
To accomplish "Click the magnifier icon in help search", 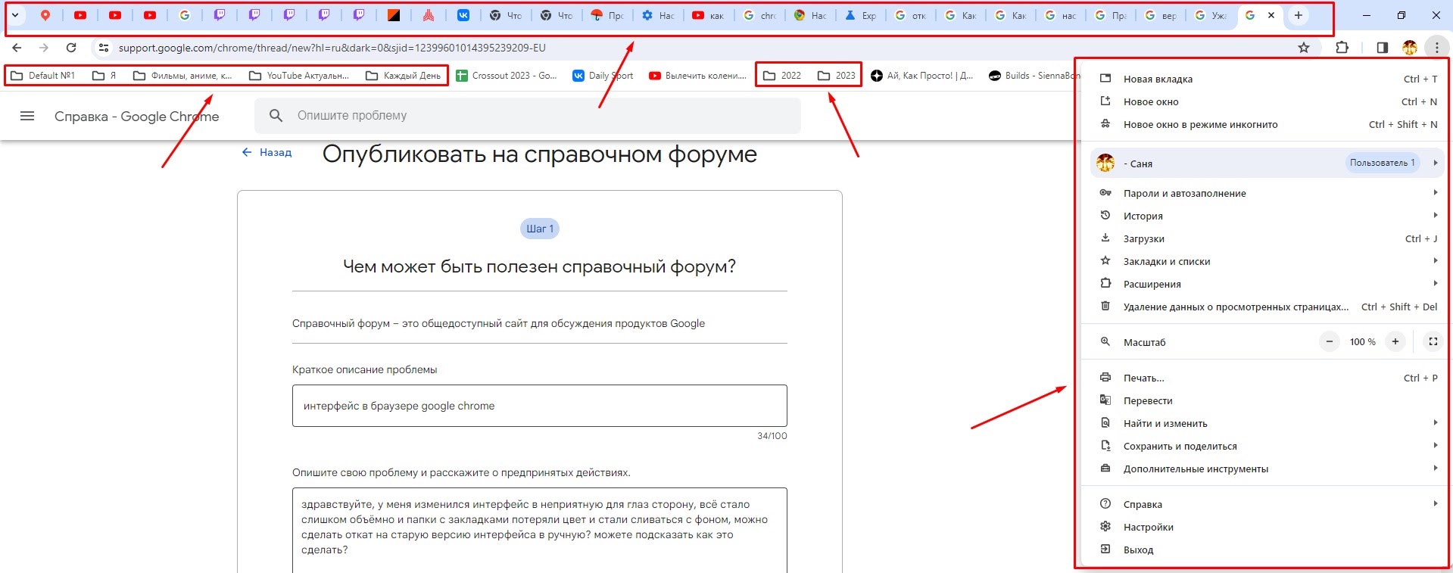I will click(x=276, y=115).
